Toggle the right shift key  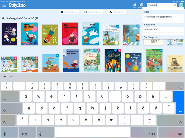tap(170, 120)
